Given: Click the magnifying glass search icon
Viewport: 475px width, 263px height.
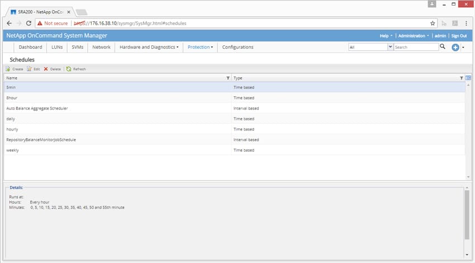Looking at the screenshot, I should click(443, 46).
